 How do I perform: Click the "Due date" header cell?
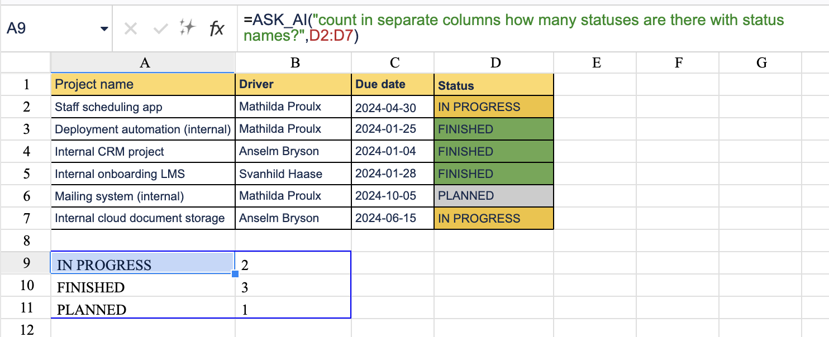393,84
